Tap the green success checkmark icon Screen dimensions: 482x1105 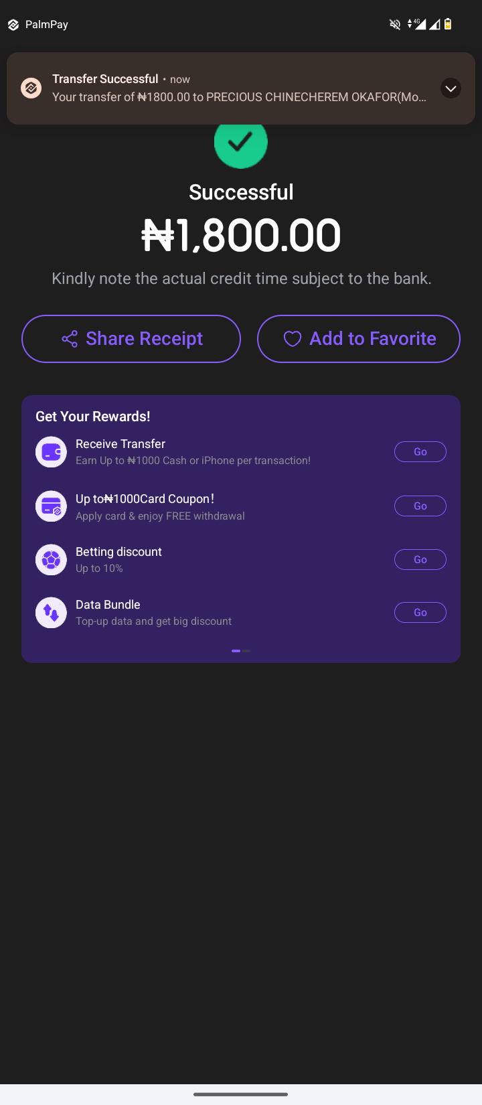point(241,143)
